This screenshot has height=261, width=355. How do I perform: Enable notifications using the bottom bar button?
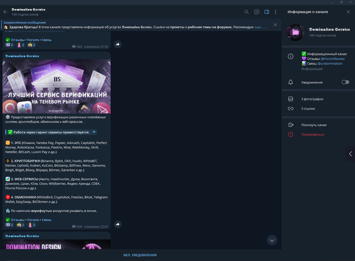[x=140, y=255]
